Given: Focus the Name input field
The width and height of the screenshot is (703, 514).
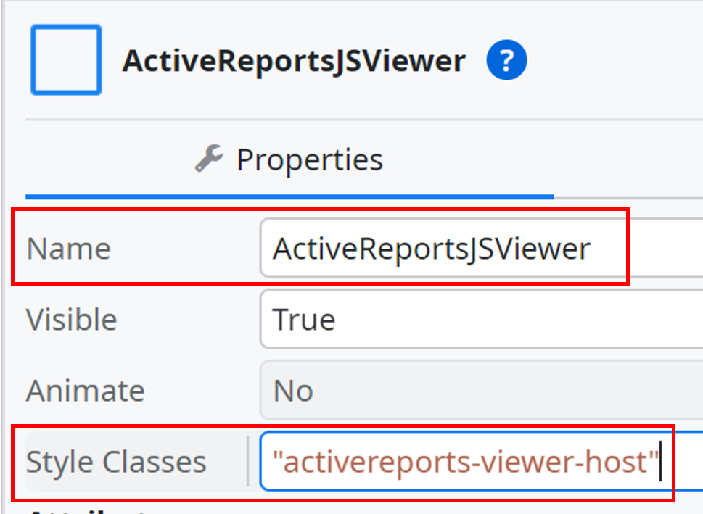Looking at the screenshot, I should [x=481, y=248].
